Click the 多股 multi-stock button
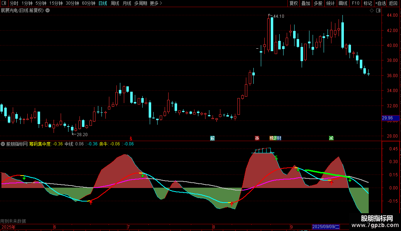The image size is (401, 231). (318, 3)
